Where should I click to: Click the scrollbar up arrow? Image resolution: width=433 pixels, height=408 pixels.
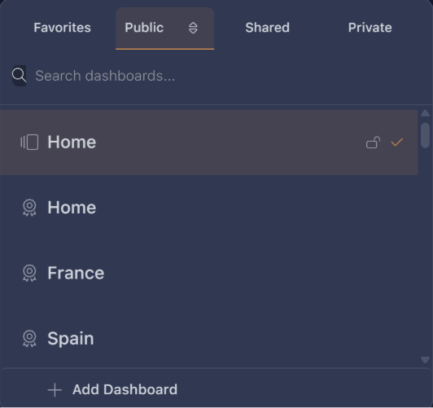[x=425, y=113]
